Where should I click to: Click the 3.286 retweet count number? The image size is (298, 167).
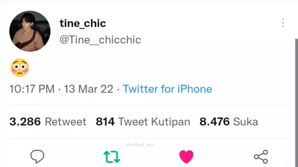coord(25,122)
